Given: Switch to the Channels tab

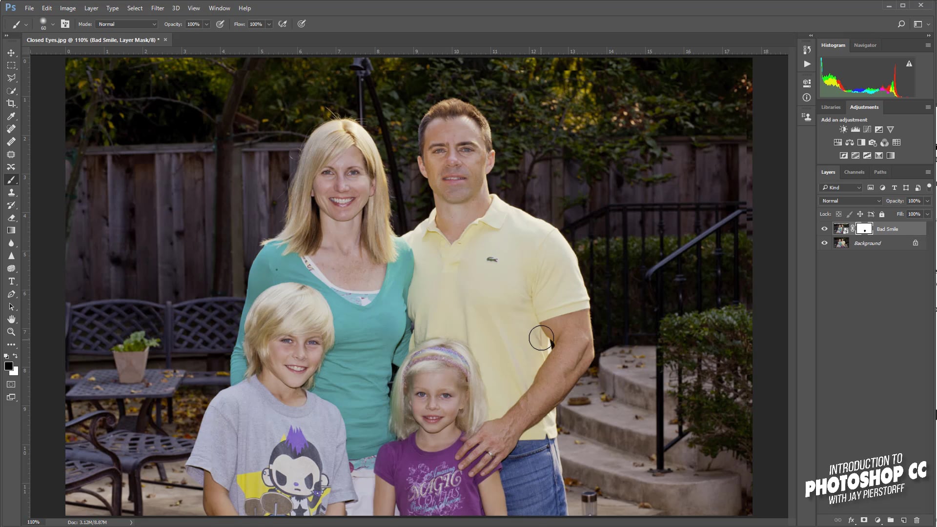Looking at the screenshot, I should coord(854,172).
